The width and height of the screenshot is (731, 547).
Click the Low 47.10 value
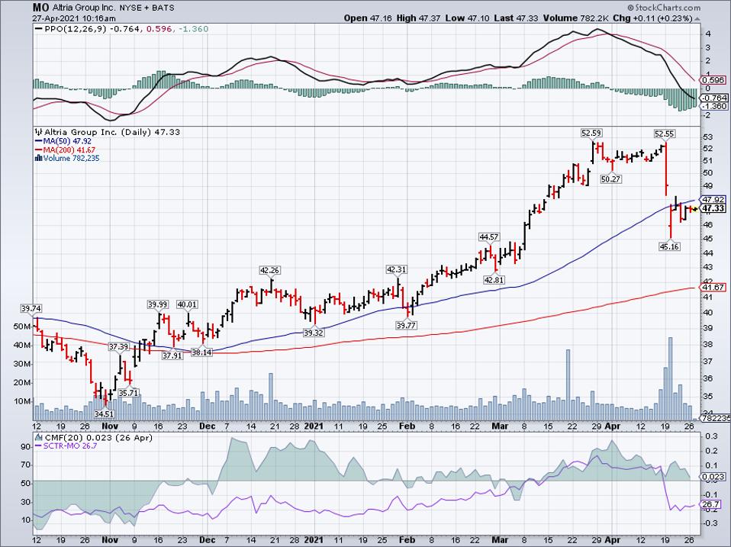coord(466,18)
